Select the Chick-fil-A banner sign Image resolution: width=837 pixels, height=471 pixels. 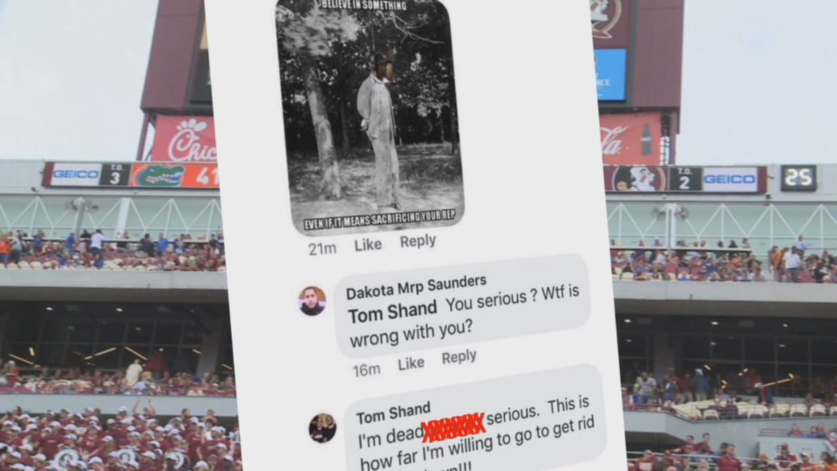[185, 139]
